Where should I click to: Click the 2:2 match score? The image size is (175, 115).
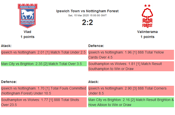(87, 22)
